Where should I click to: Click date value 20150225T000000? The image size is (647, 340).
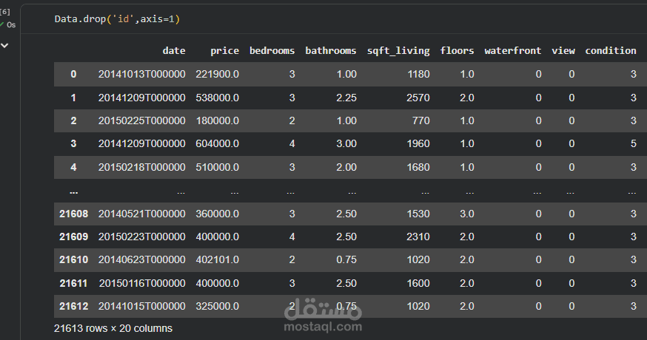141,120
